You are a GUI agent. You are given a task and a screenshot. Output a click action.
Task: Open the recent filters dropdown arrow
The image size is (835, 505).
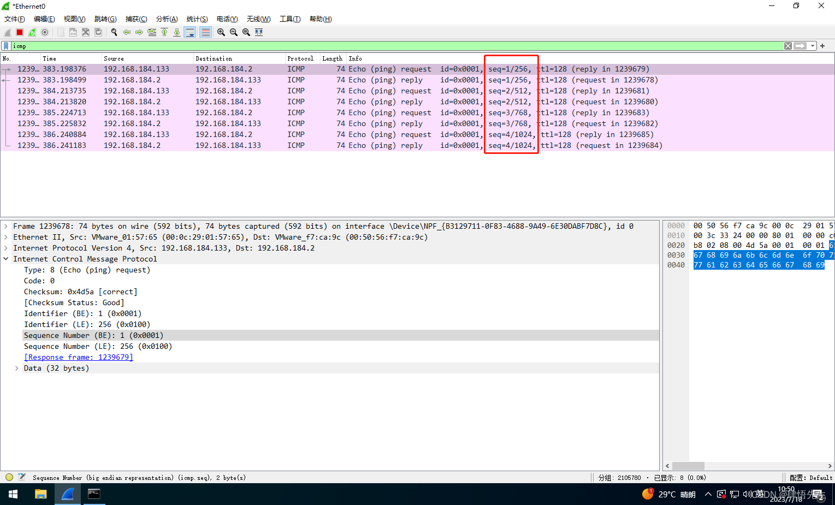coord(813,46)
